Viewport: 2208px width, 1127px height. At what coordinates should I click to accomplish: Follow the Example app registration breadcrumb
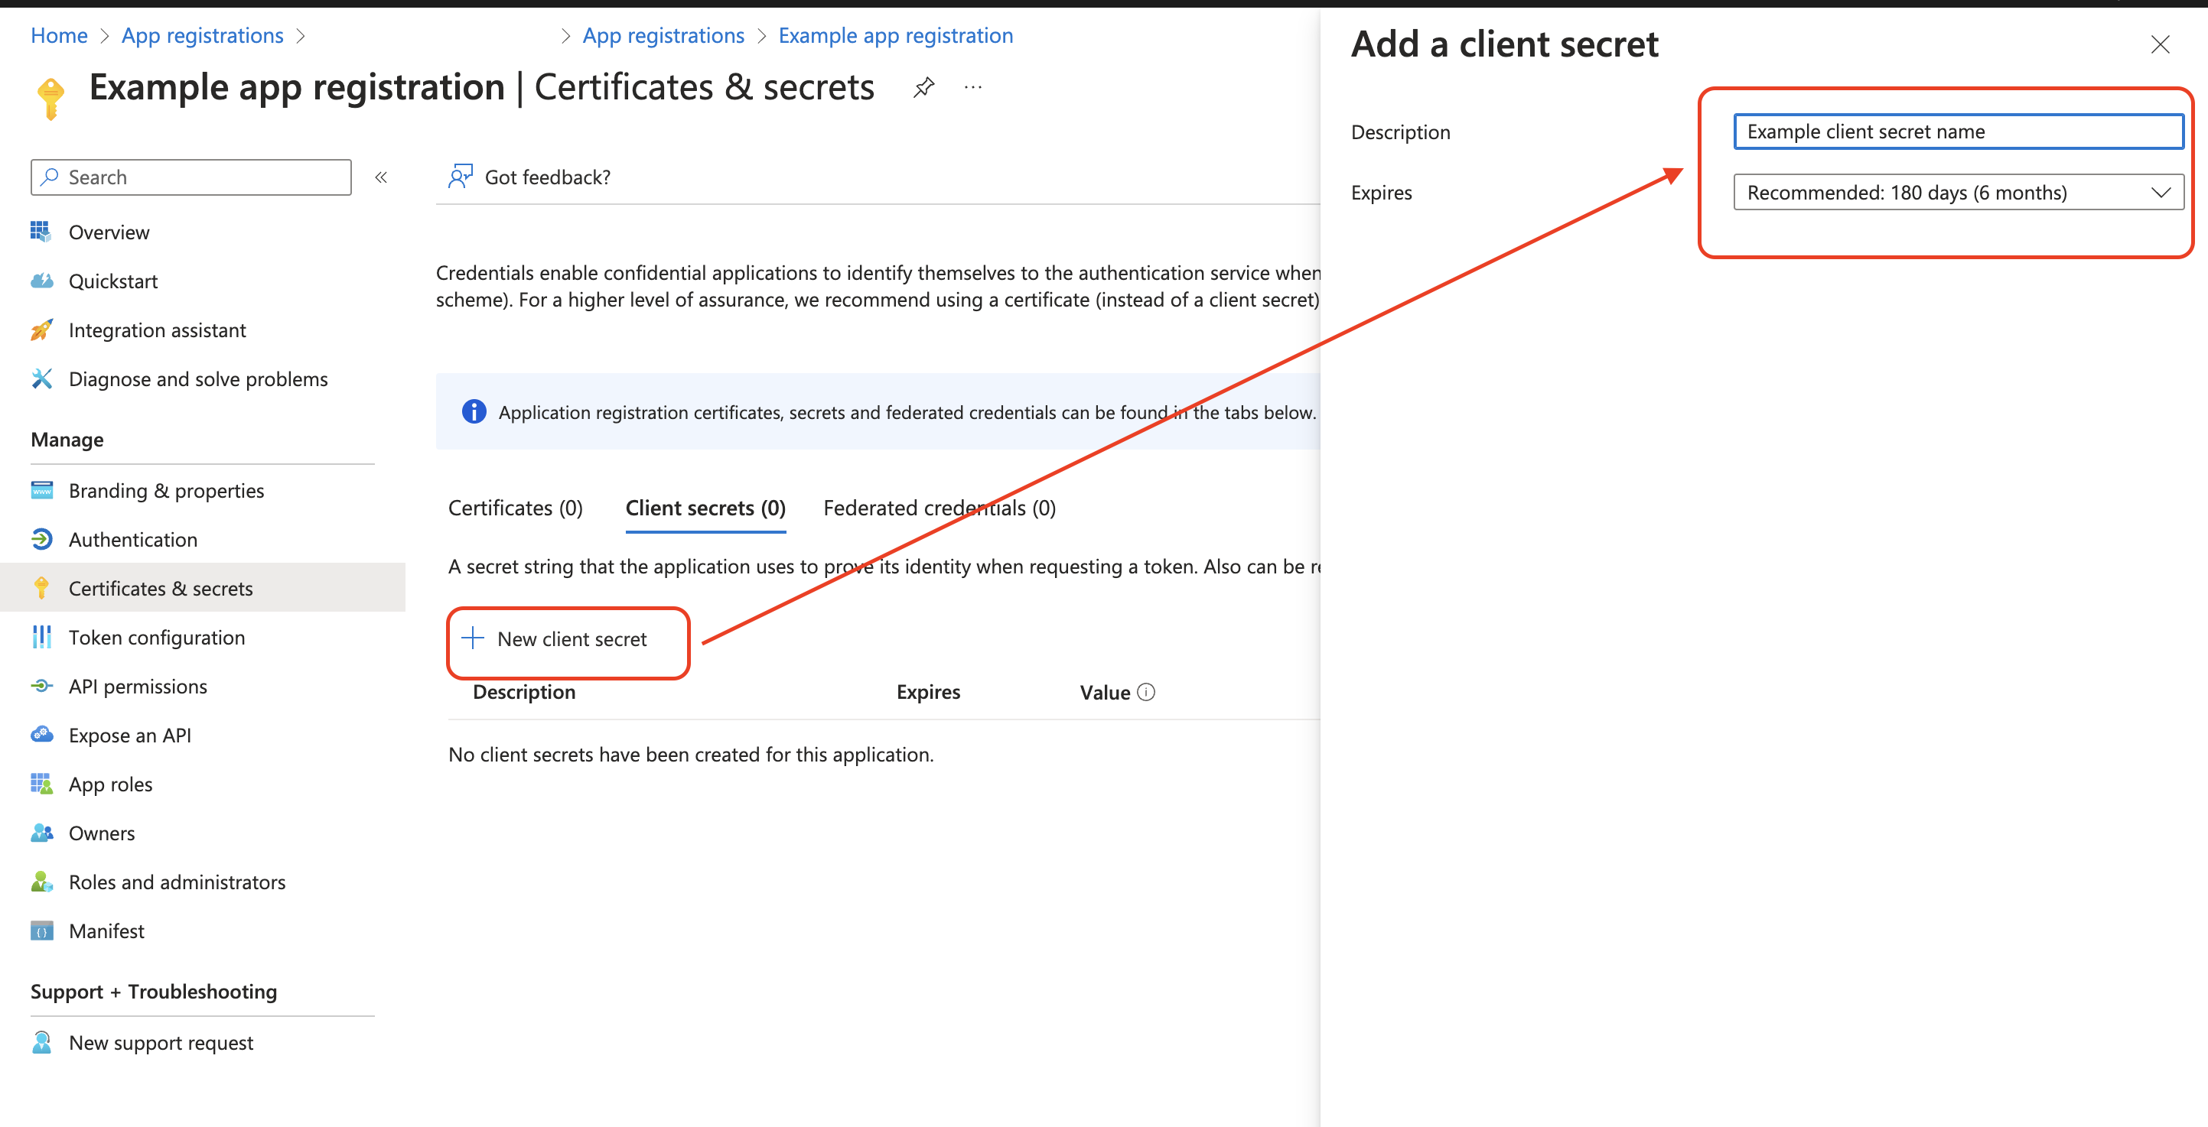click(x=896, y=35)
